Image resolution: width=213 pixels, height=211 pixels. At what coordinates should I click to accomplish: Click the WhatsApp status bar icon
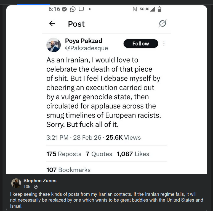[x=73, y=9]
